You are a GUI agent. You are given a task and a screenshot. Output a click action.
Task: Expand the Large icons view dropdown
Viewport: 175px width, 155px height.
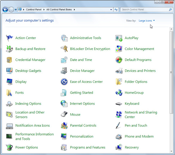(x=147, y=21)
